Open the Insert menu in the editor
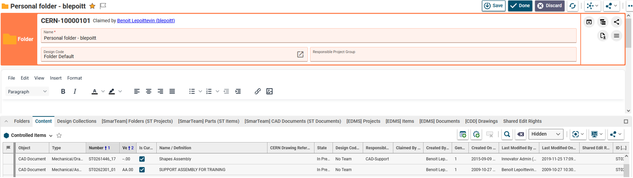633x178 pixels. pyautogui.click(x=56, y=78)
